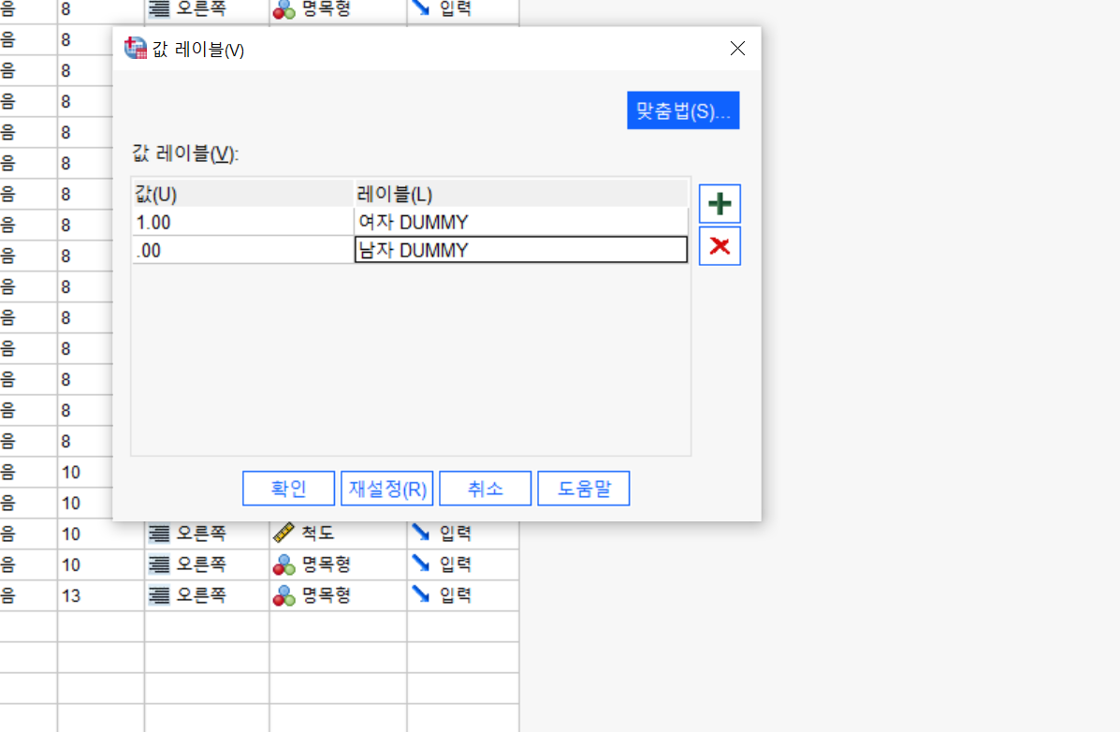Click 입력 role cell in the width 13 row
The image size is (1120, 732).
tap(463, 595)
